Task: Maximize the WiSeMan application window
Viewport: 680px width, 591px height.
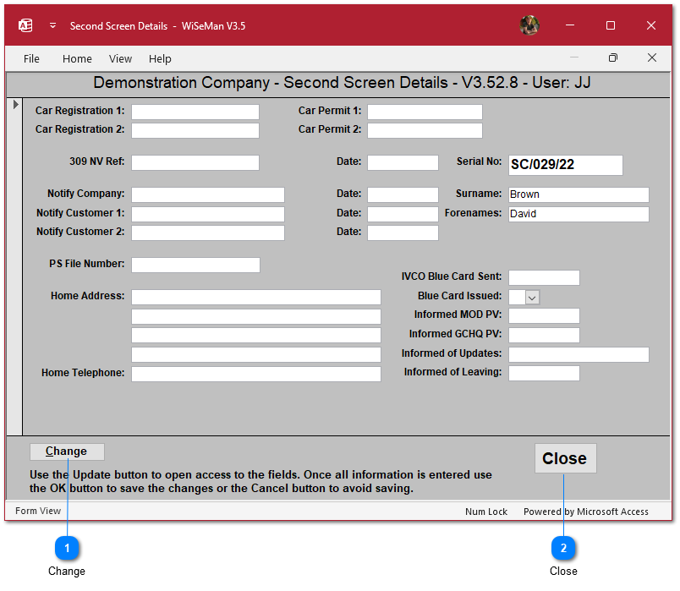Action: 611,25
